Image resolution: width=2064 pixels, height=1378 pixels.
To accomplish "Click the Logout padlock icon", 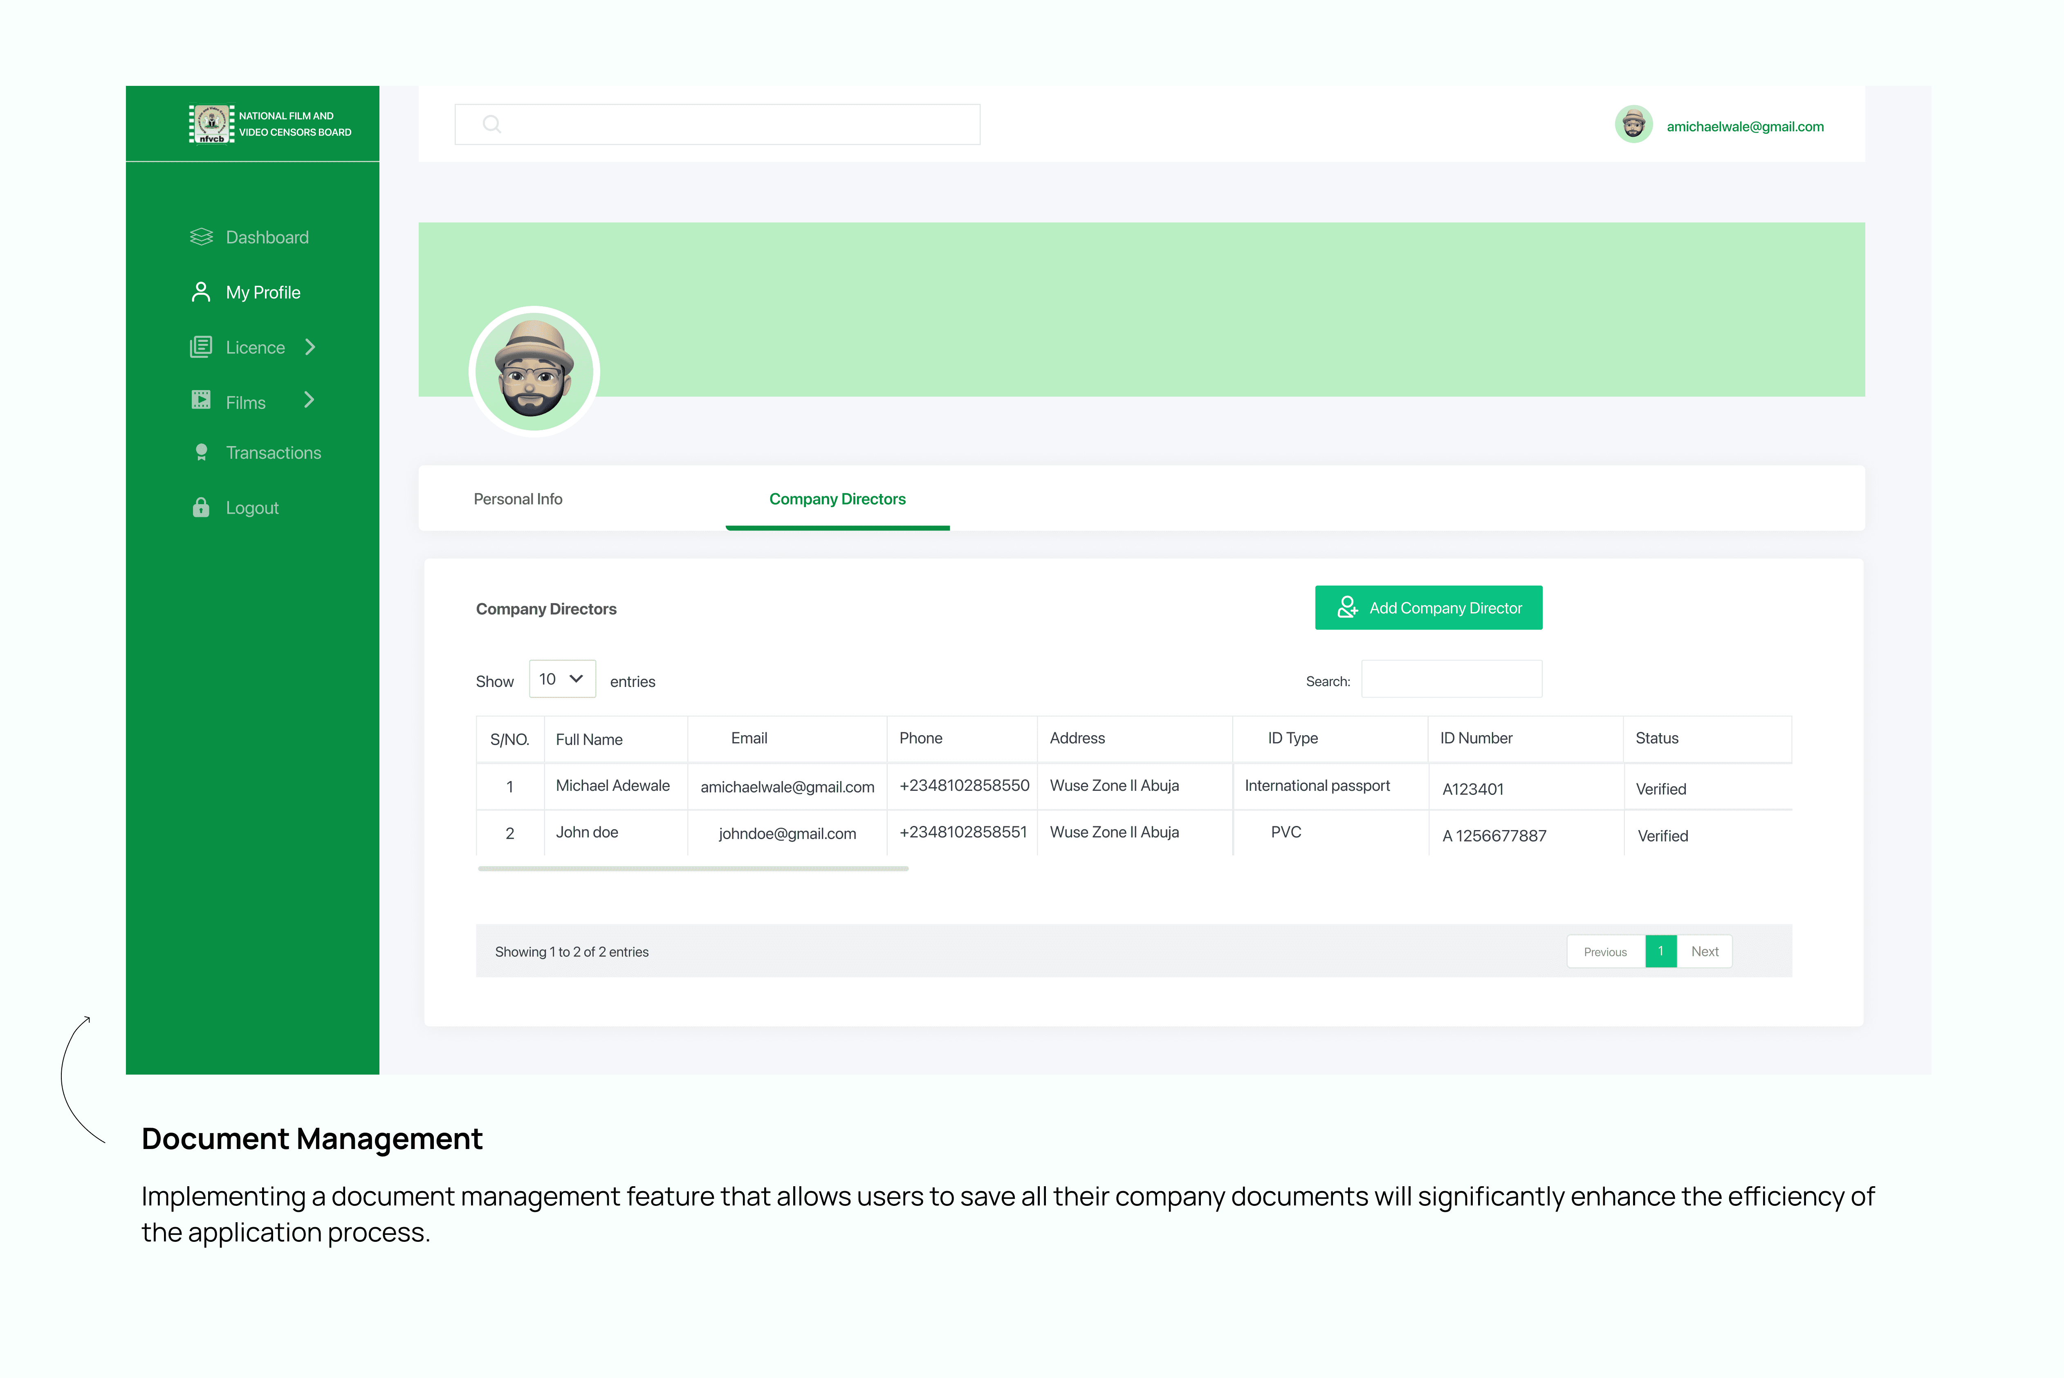I will click(x=200, y=507).
